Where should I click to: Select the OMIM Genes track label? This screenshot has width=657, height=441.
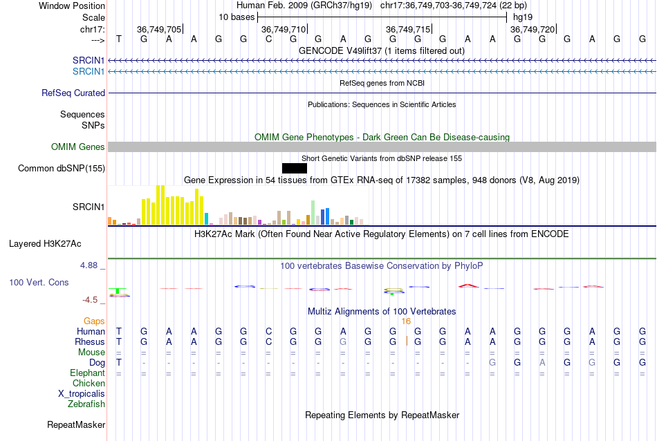[x=78, y=147]
